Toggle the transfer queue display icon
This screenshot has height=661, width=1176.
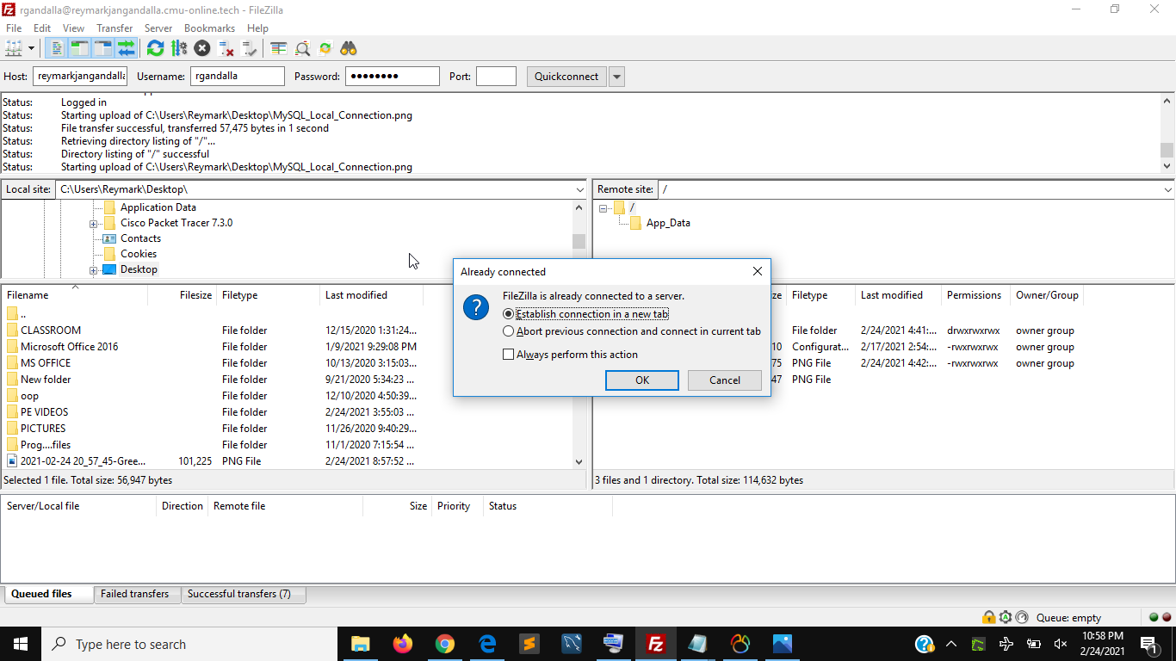tap(127, 48)
